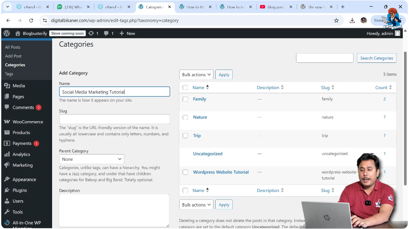Open Tags submenu item
This screenshot has height=229, width=409.
pos(9,74)
